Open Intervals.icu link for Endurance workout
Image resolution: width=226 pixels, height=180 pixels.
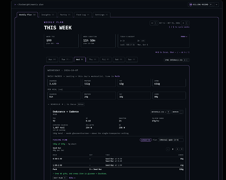(161, 112)
